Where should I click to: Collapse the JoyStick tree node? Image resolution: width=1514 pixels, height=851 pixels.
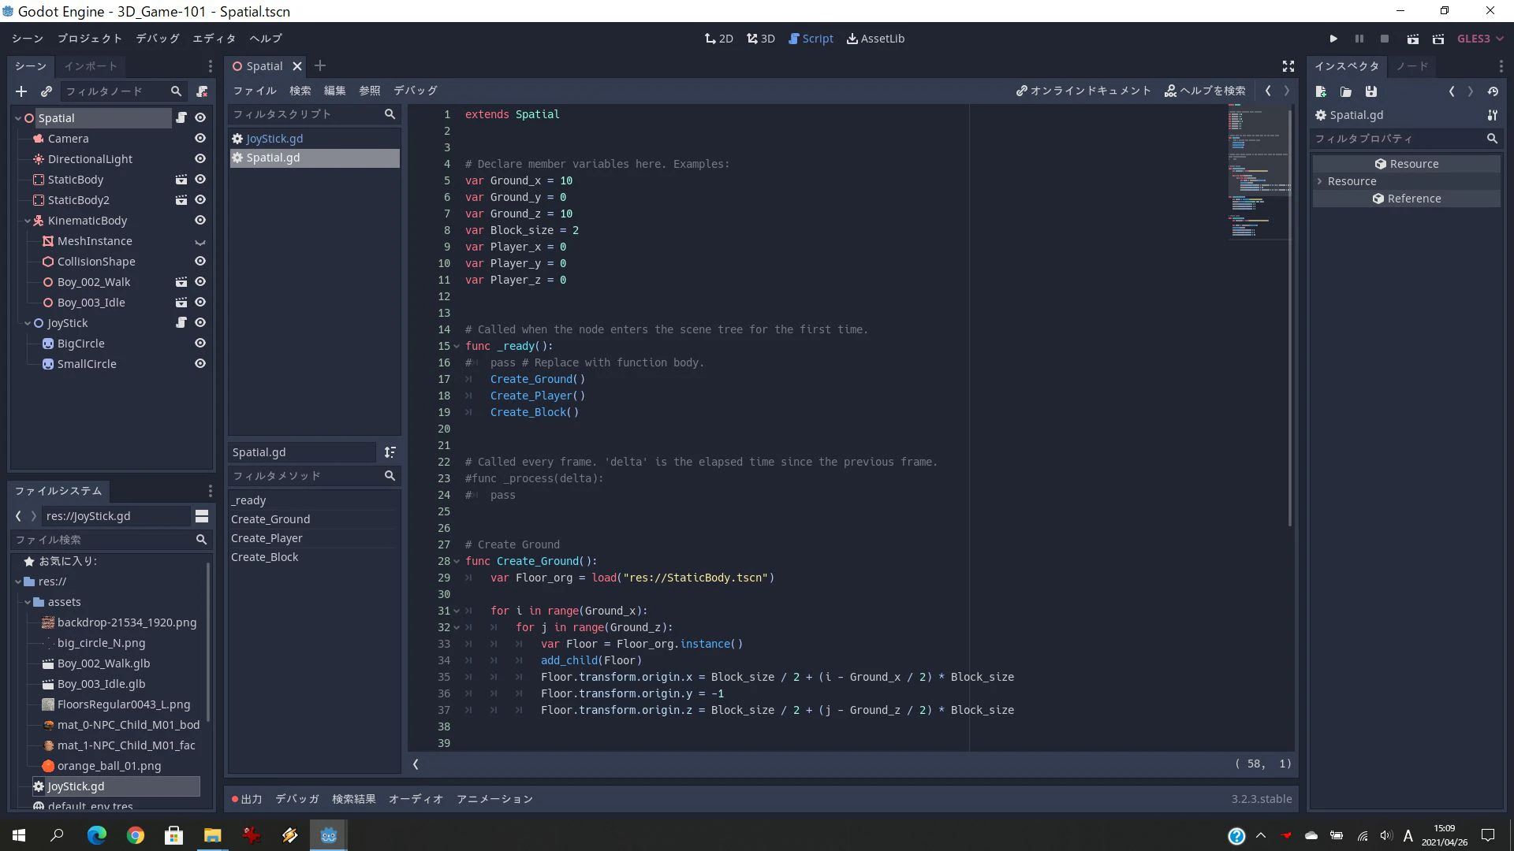[28, 323]
